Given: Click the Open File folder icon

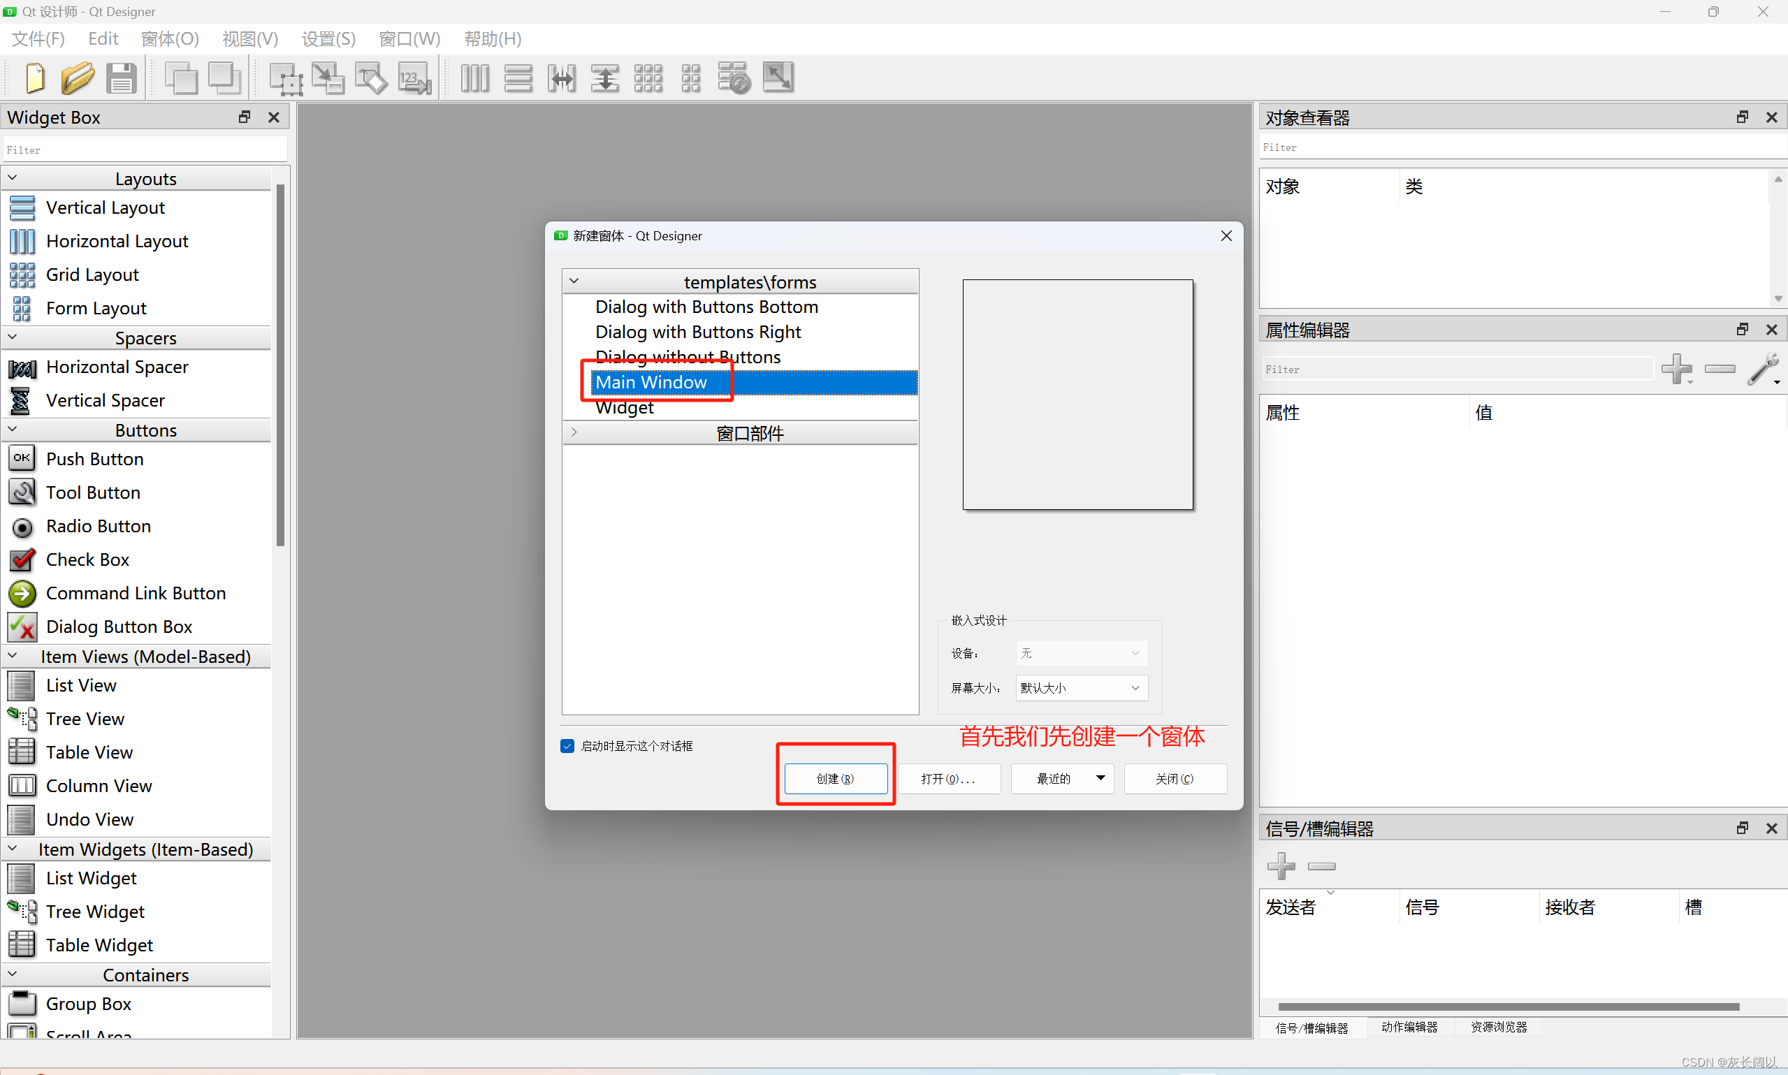Looking at the screenshot, I should tap(77, 78).
